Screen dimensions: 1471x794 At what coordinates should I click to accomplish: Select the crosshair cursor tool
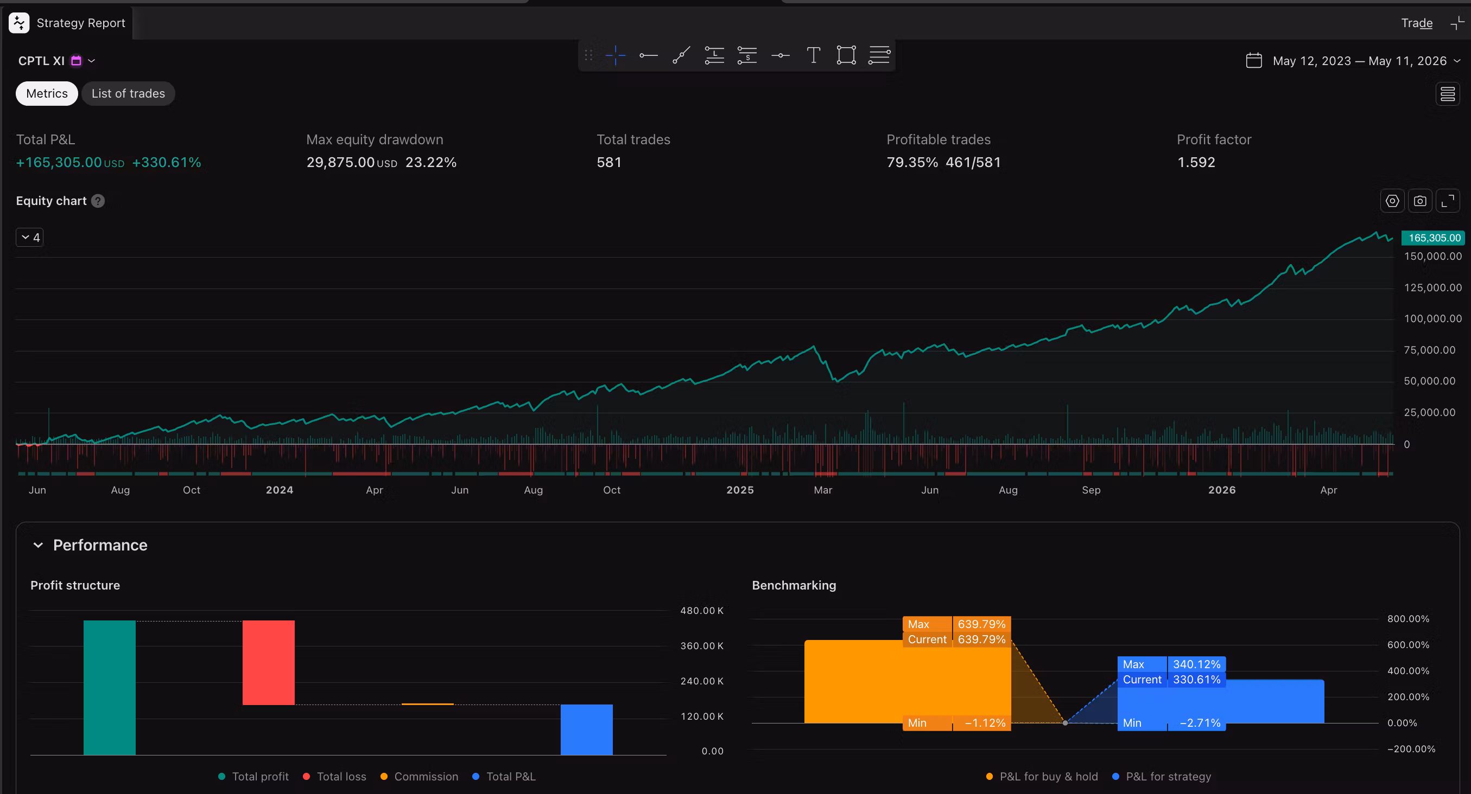pos(616,55)
